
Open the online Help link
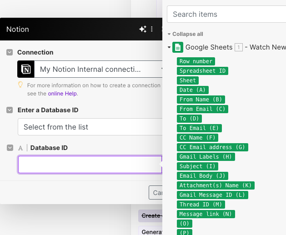(x=63, y=94)
